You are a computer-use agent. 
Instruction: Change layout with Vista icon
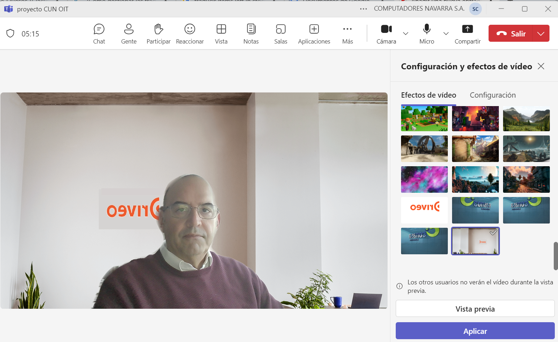(x=221, y=34)
